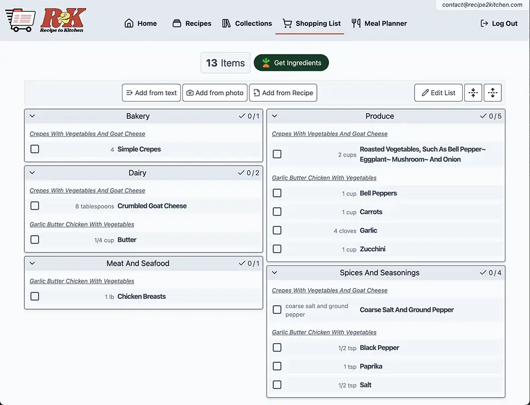Open the Recipes page
The height and width of the screenshot is (405, 530).
pyautogui.click(x=192, y=23)
